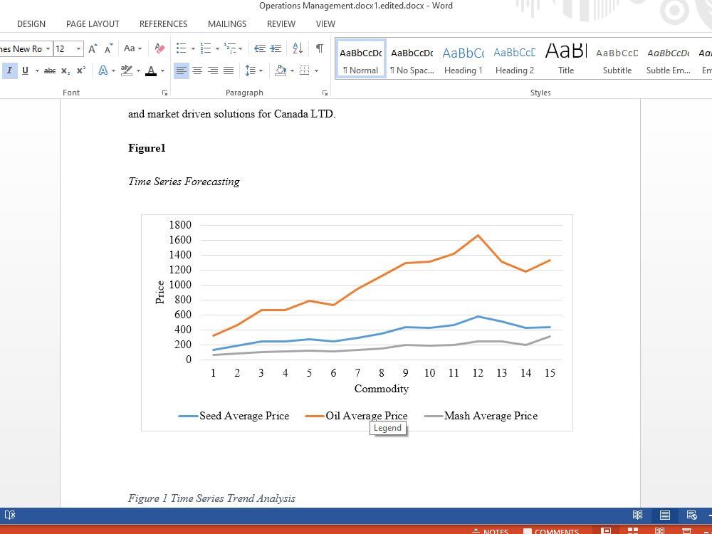
Task: Switch to Print Layout view in status bar
Action: [x=665, y=515]
